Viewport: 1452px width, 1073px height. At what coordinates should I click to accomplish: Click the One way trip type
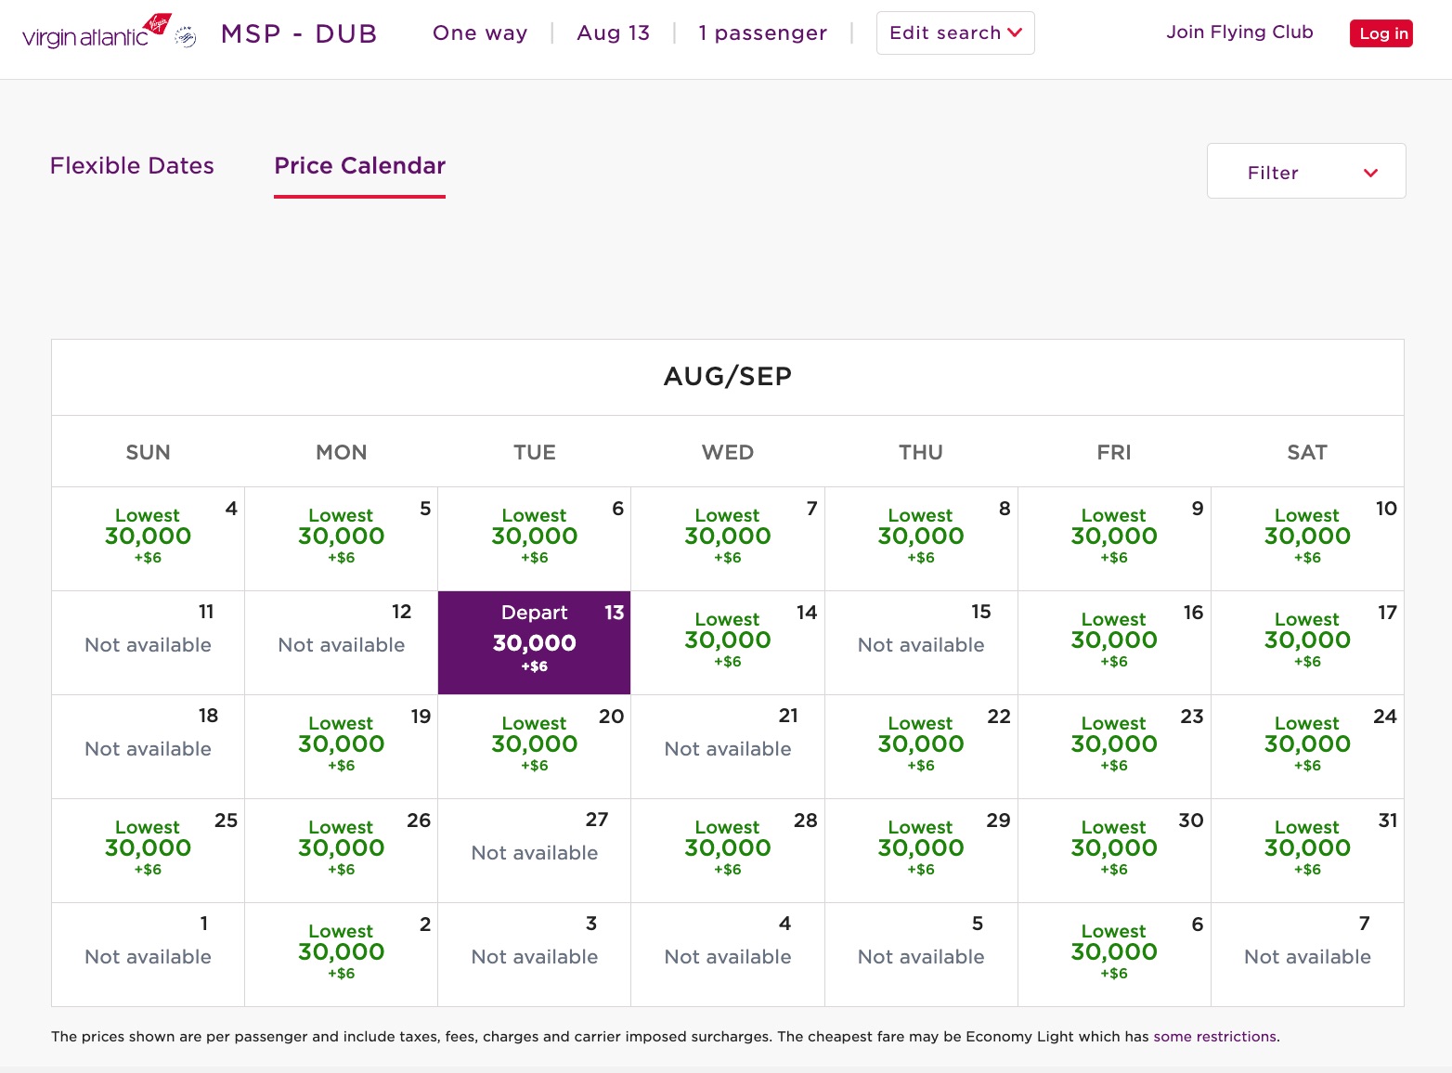479,32
